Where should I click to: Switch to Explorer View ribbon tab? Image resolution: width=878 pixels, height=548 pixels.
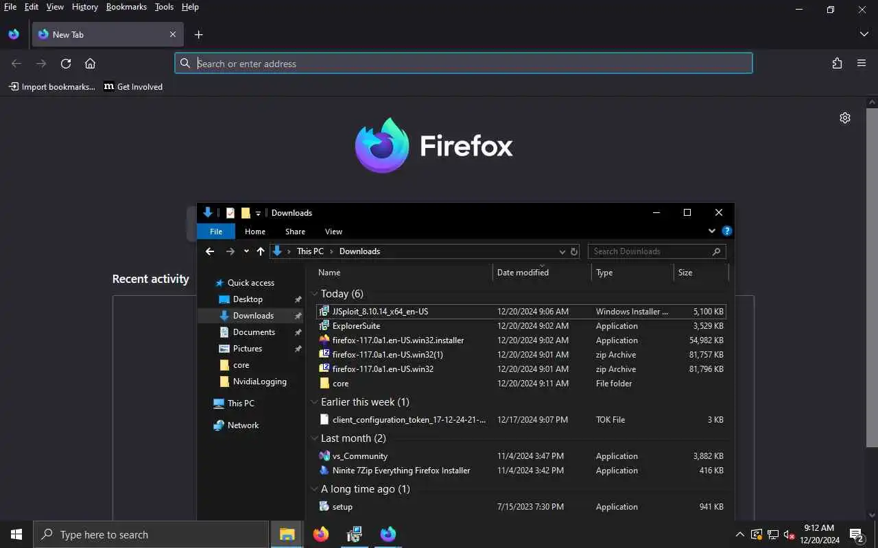click(x=333, y=232)
